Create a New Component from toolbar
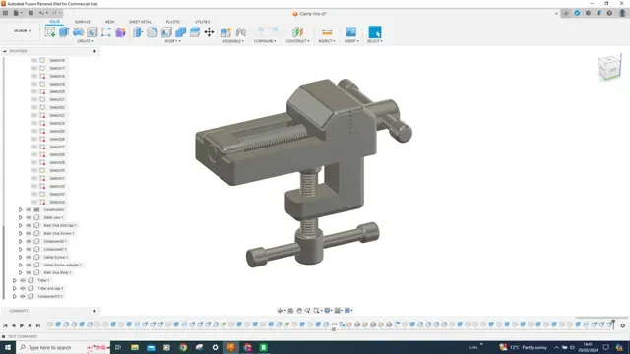 tap(226, 32)
